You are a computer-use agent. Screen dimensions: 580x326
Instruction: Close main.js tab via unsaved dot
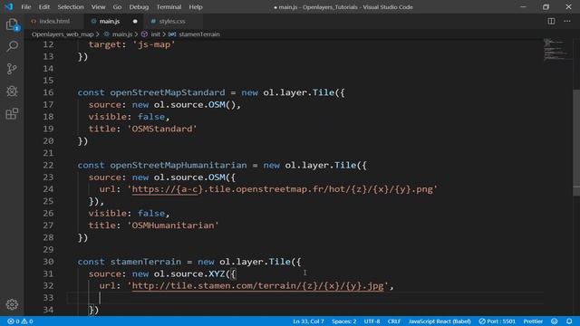pyautogui.click(x=135, y=22)
